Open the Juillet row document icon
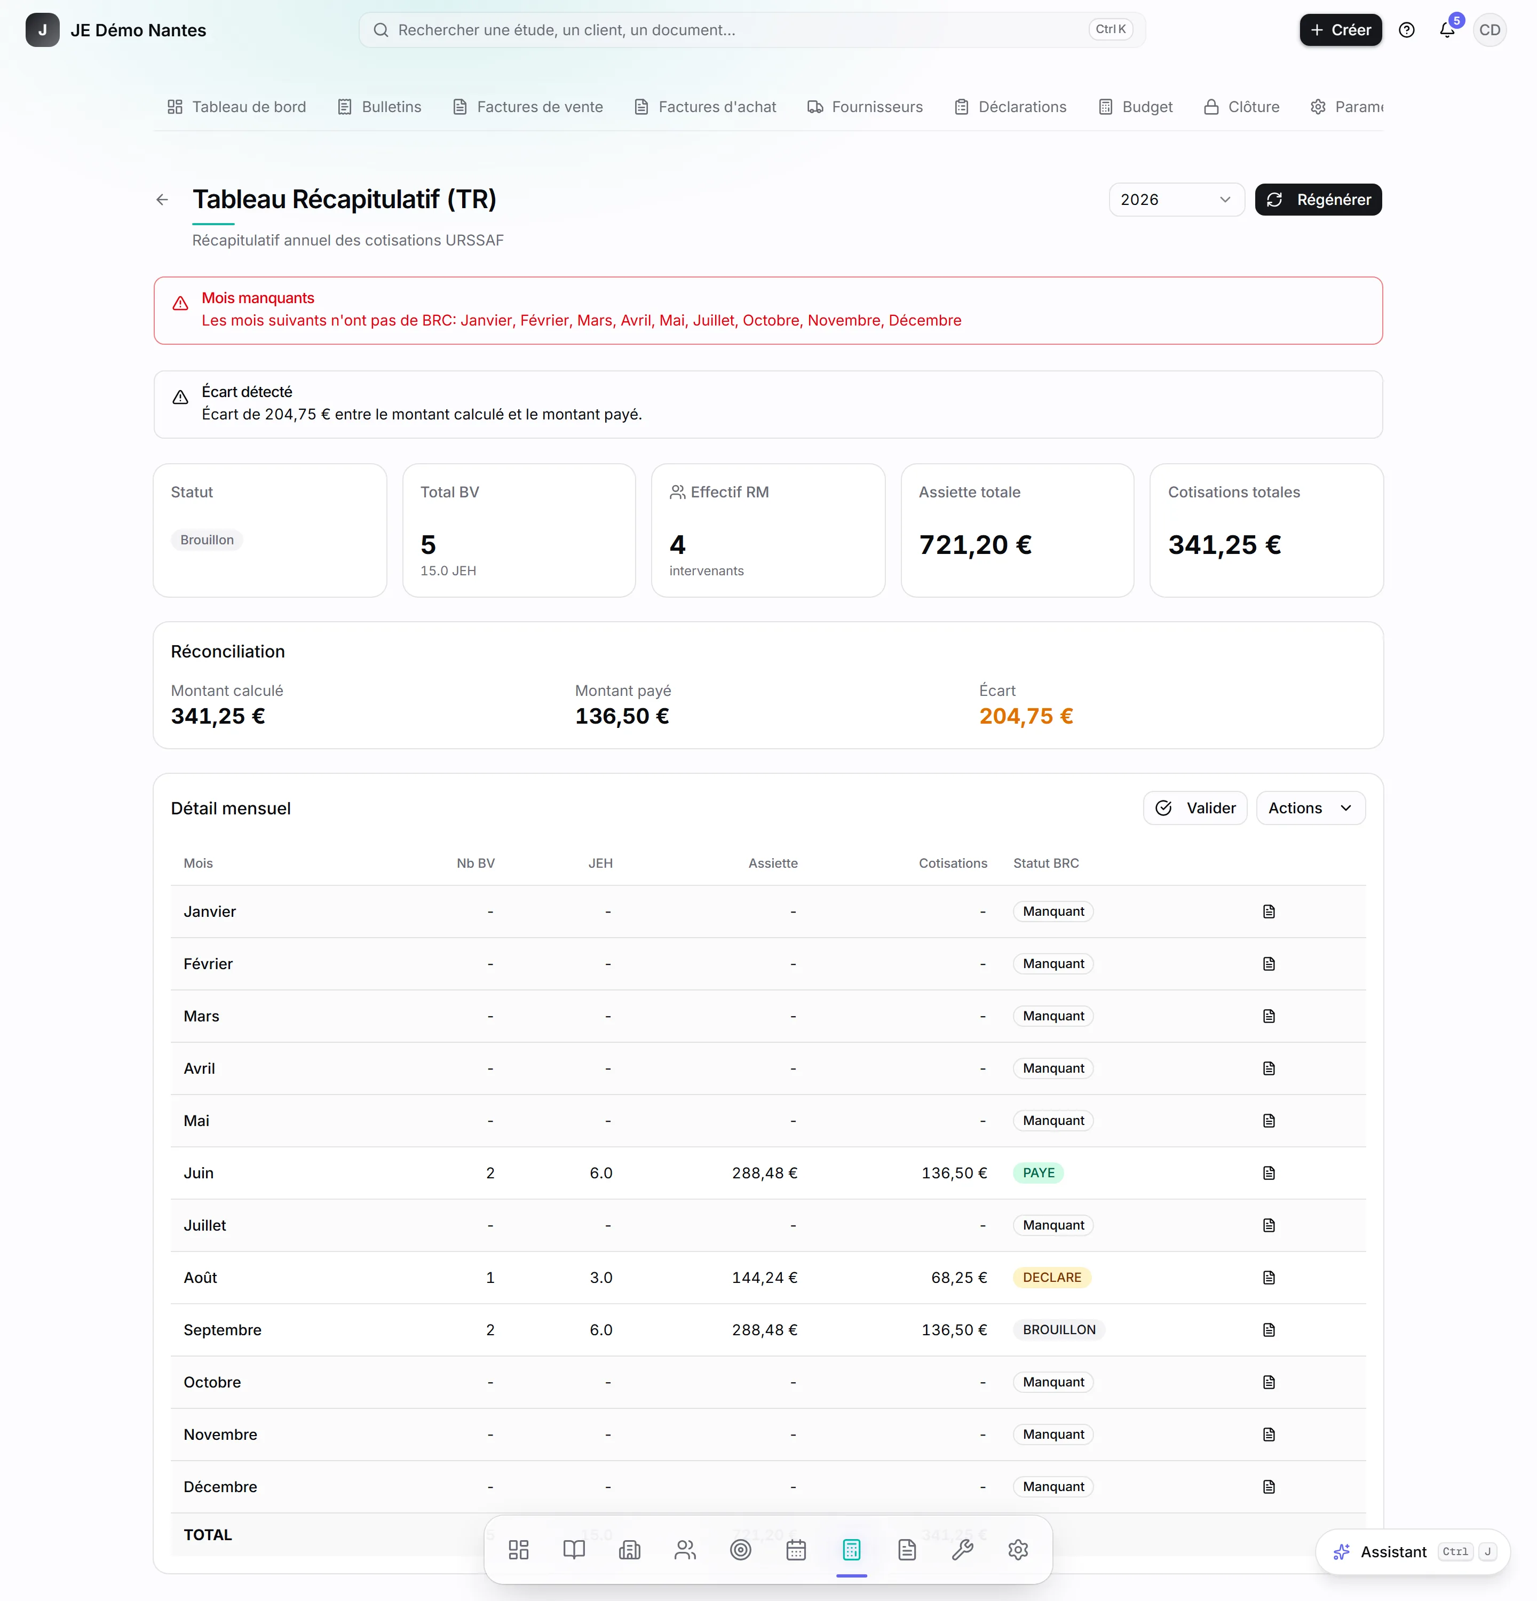Image resolution: width=1537 pixels, height=1601 pixels. 1269,1225
